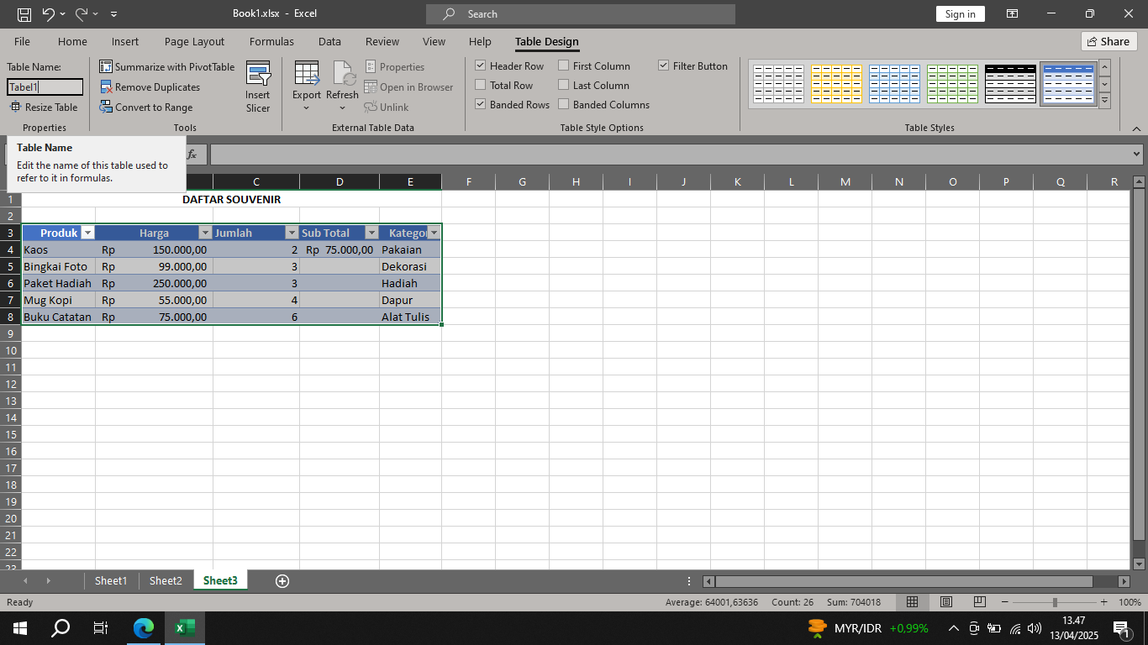1148x645 pixels.
Task: Click the zoom slider in the status bar
Action: click(x=1055, y=602)
